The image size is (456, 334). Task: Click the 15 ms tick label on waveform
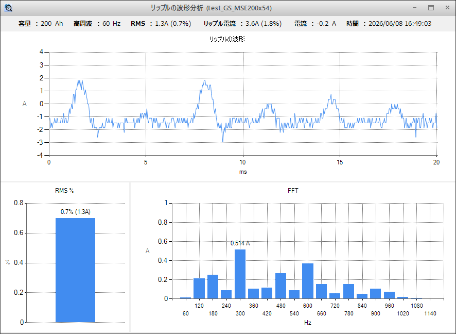click(x=340, y=162)
